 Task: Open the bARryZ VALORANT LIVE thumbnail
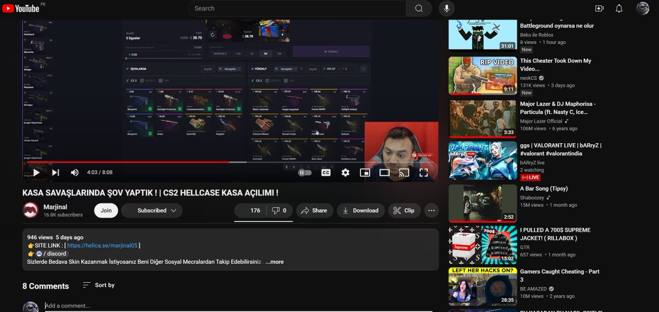tap(483, 161)
